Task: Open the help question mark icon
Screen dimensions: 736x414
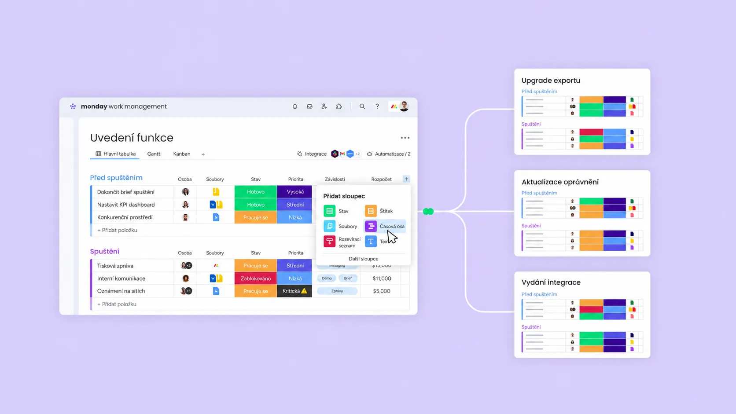Action: [x=377, y=106]
